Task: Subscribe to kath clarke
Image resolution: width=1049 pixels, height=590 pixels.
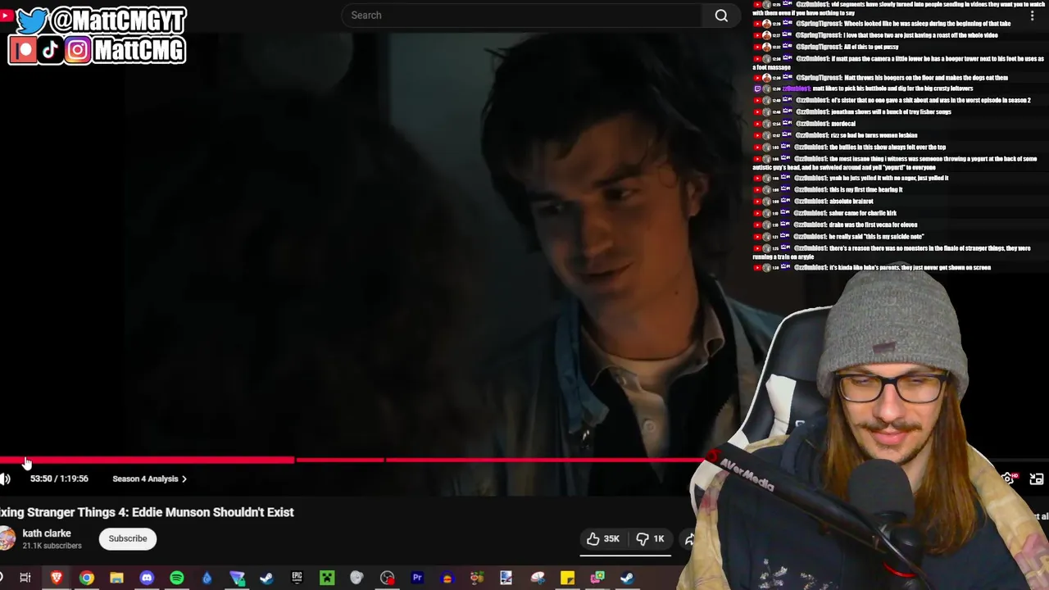Action: pyautogui.click(x=128, y=538)
